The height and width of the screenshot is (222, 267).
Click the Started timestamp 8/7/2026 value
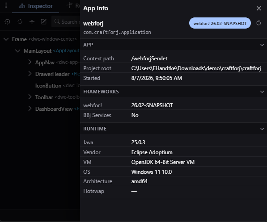click(157, 78)
